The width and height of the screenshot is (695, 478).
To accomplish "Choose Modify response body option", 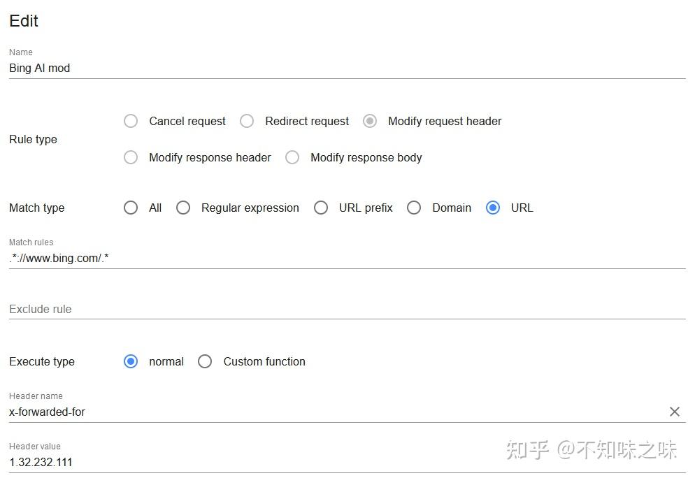I will (x=292, y=157).
